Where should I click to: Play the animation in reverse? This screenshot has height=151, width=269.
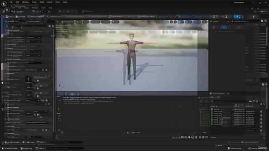(189, 137)
